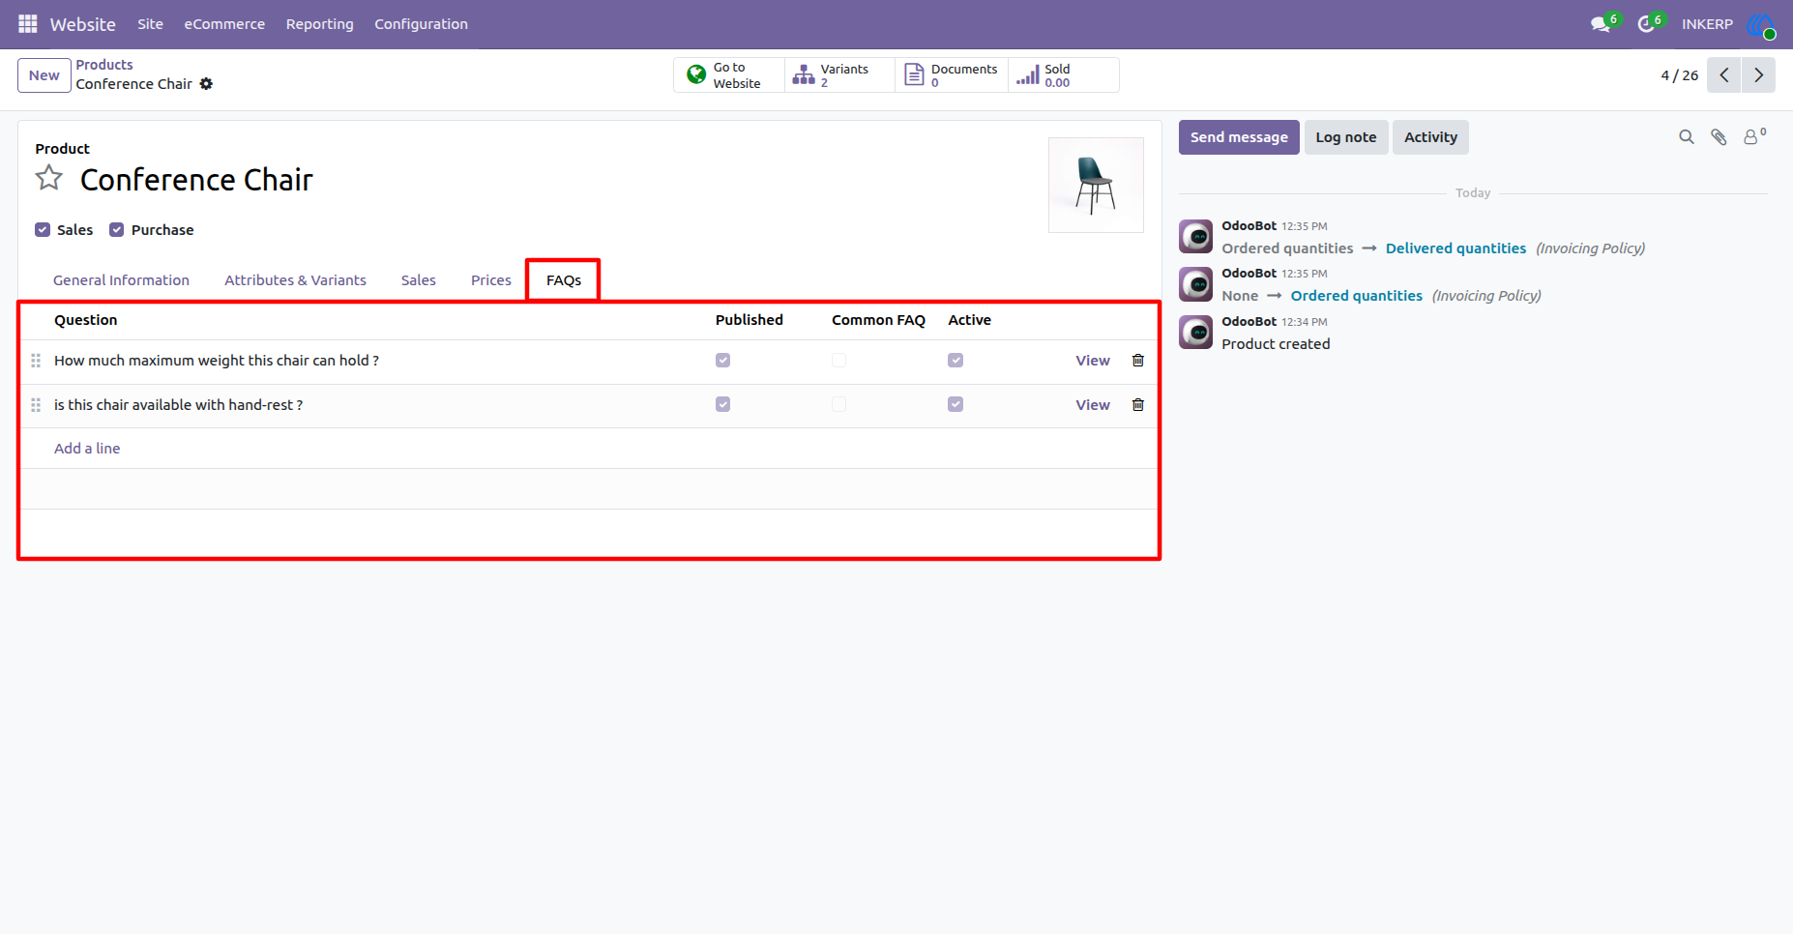The height and width of the screenshot is (934, 1793).
Task: Delete the hand-rest FAQ with trash icon
Action: pyautogui.click(x=1138, y=405)
